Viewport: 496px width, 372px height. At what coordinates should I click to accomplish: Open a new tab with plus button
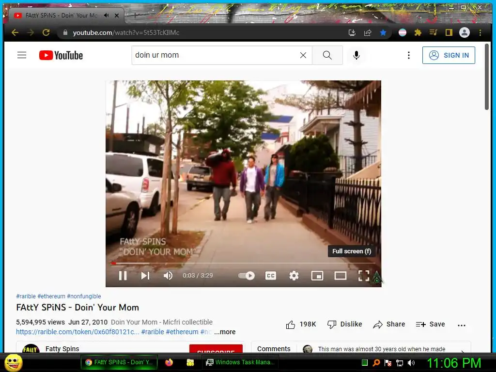(x=135, y=15)
